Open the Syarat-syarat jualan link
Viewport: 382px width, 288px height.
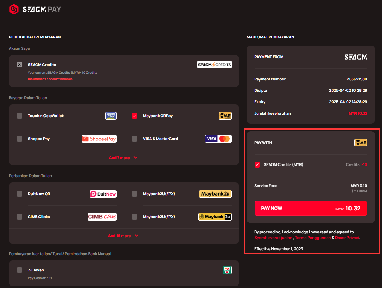[273, 238]
